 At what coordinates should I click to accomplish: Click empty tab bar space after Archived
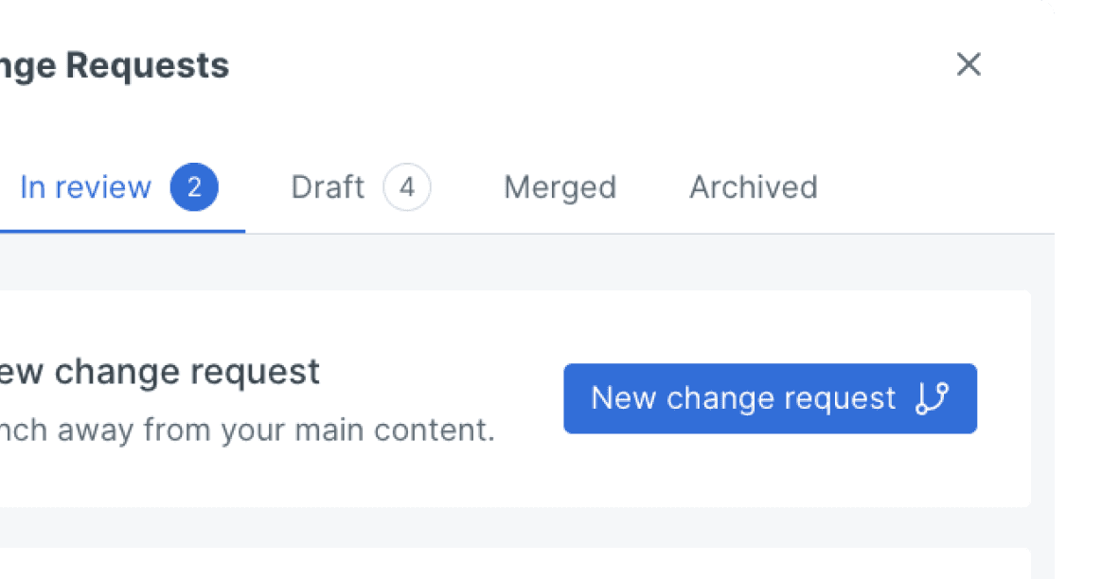(x=934, y=187)
